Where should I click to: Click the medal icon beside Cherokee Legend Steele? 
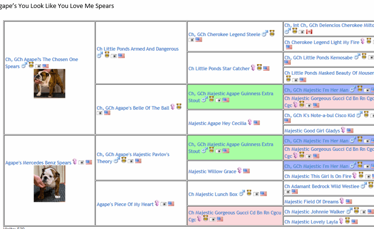272,33
